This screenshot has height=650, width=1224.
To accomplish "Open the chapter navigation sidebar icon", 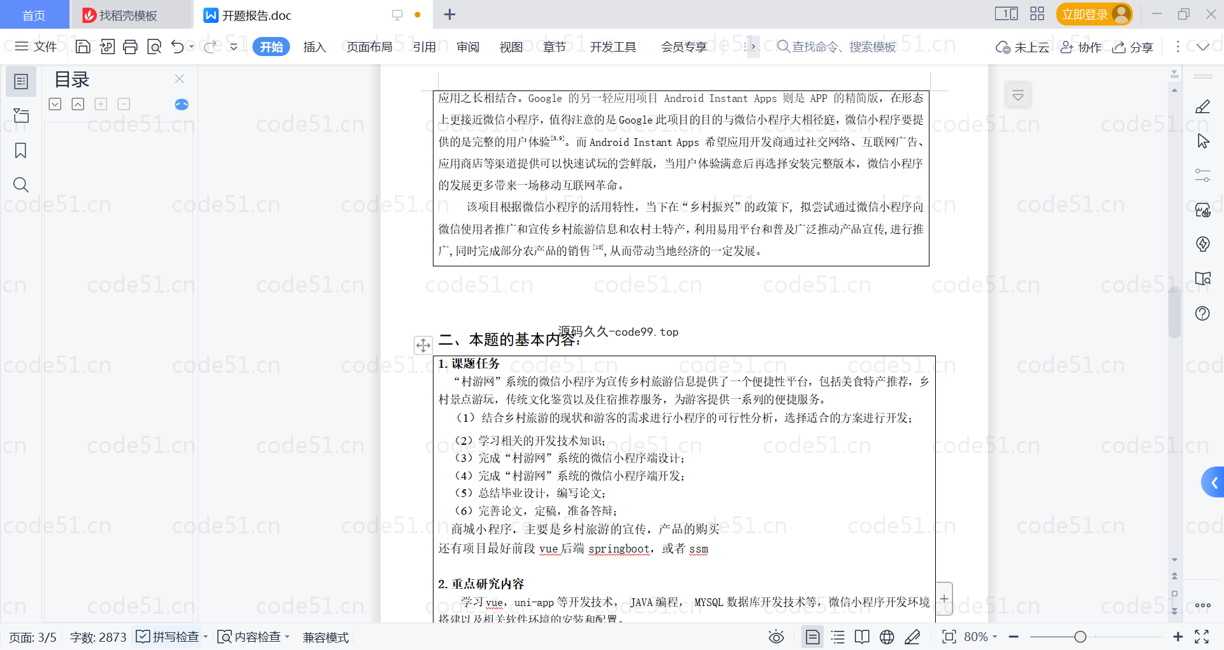I will [21, 115].
